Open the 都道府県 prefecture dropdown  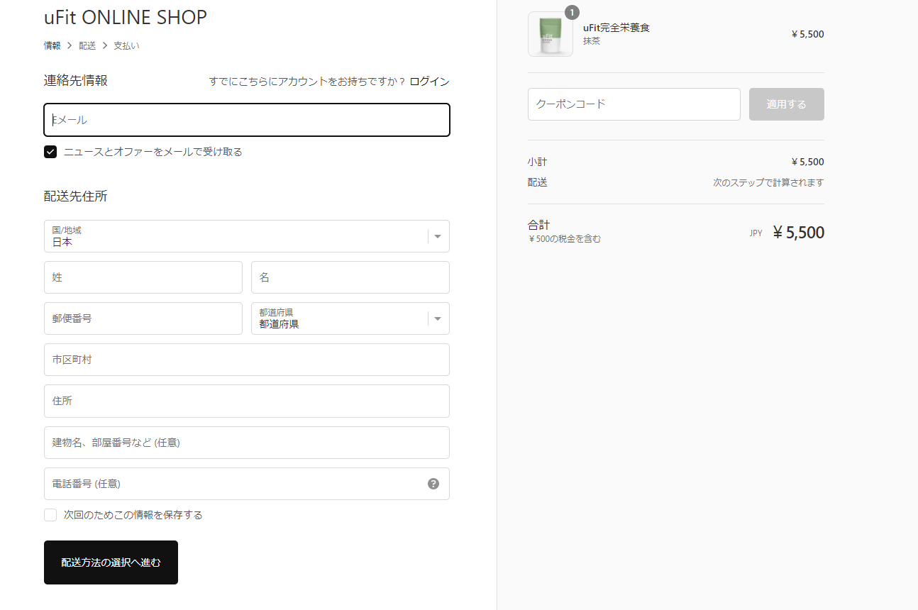[x=350, y=318]
